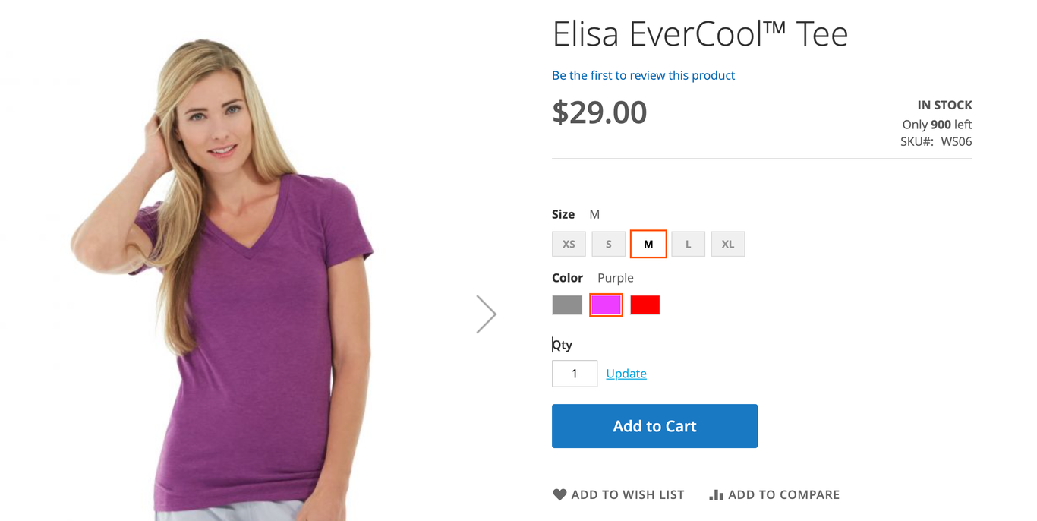Focus the Qty input field
1037x521 pixels.
tap(575, 374)
